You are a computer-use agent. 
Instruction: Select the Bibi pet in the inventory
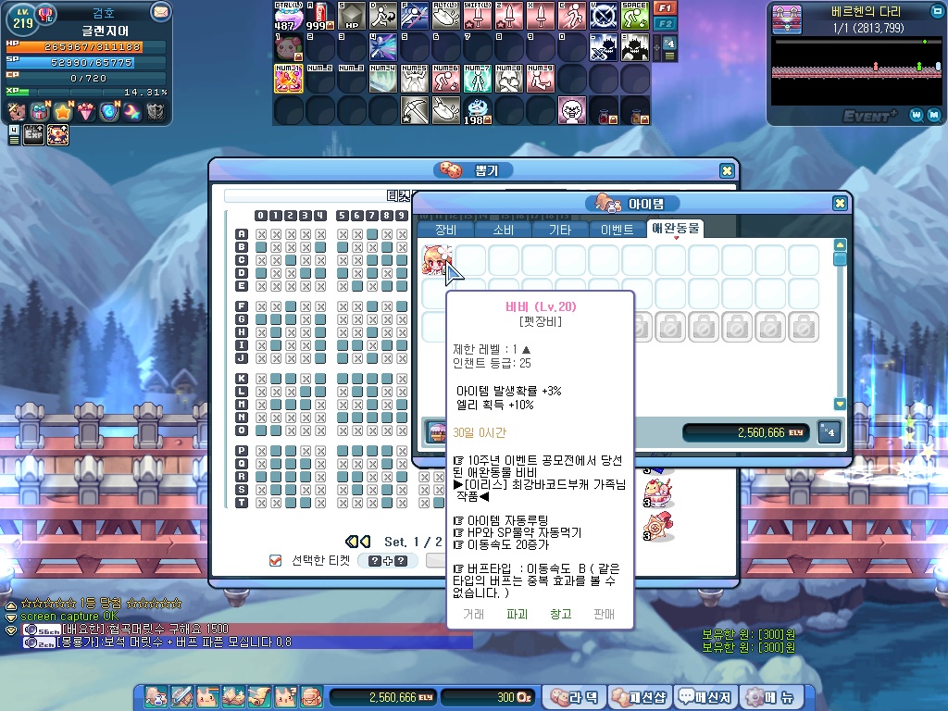pos(437,260)
